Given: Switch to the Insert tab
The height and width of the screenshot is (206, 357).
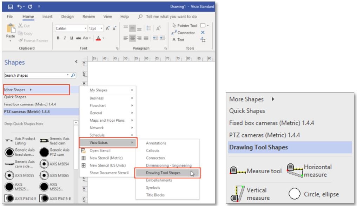Looking at the screenshot, I should (x=47, y=17).
